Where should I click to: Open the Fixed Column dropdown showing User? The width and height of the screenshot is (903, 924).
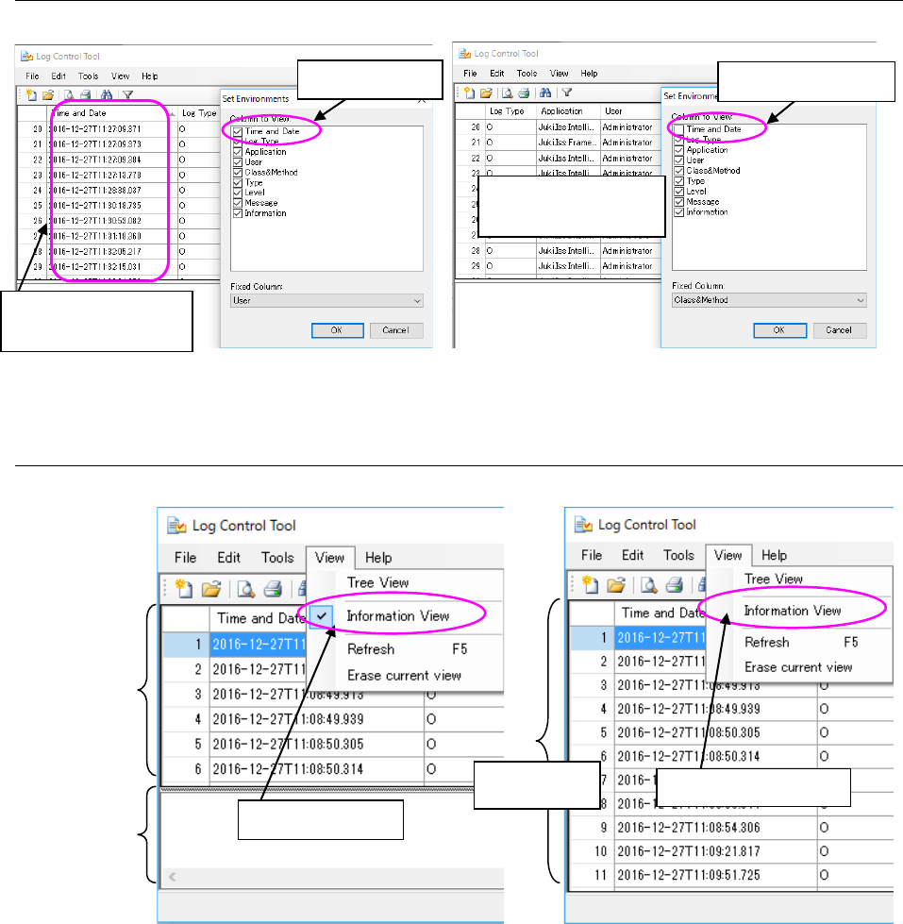pyautogui.click(x=326, y=300)
